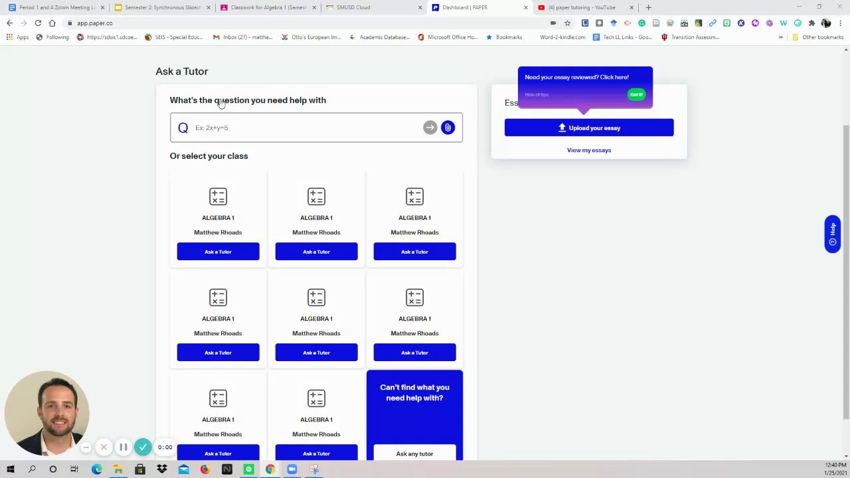Click Ask a Tutor on first-row middle card
This screenshot has width=850, height=478.
(316, 252)
